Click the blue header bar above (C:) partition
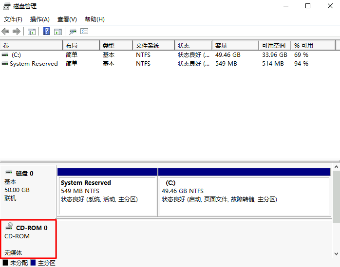340x267 pixels. (245, 172)
